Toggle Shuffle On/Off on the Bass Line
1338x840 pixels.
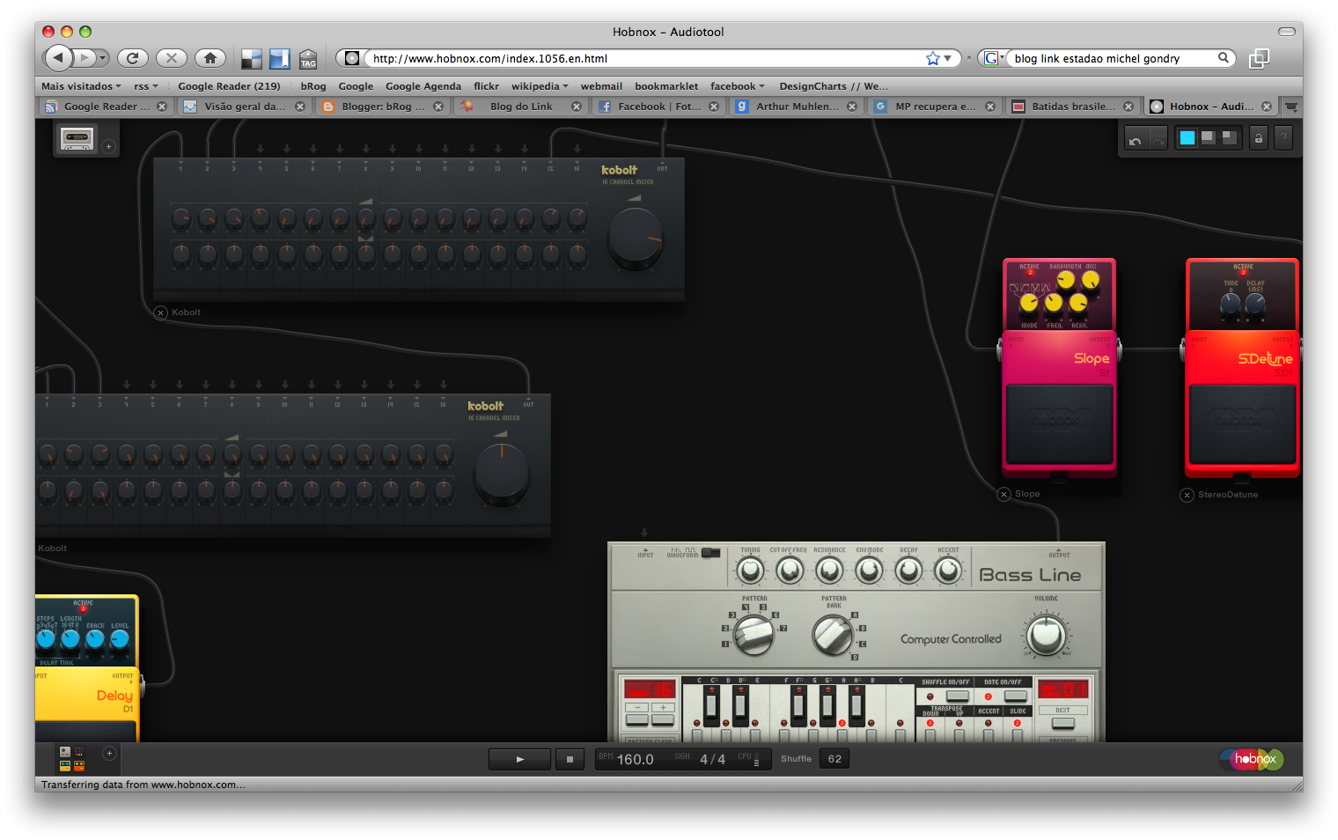pyautogui.click(x=957, y=696)
